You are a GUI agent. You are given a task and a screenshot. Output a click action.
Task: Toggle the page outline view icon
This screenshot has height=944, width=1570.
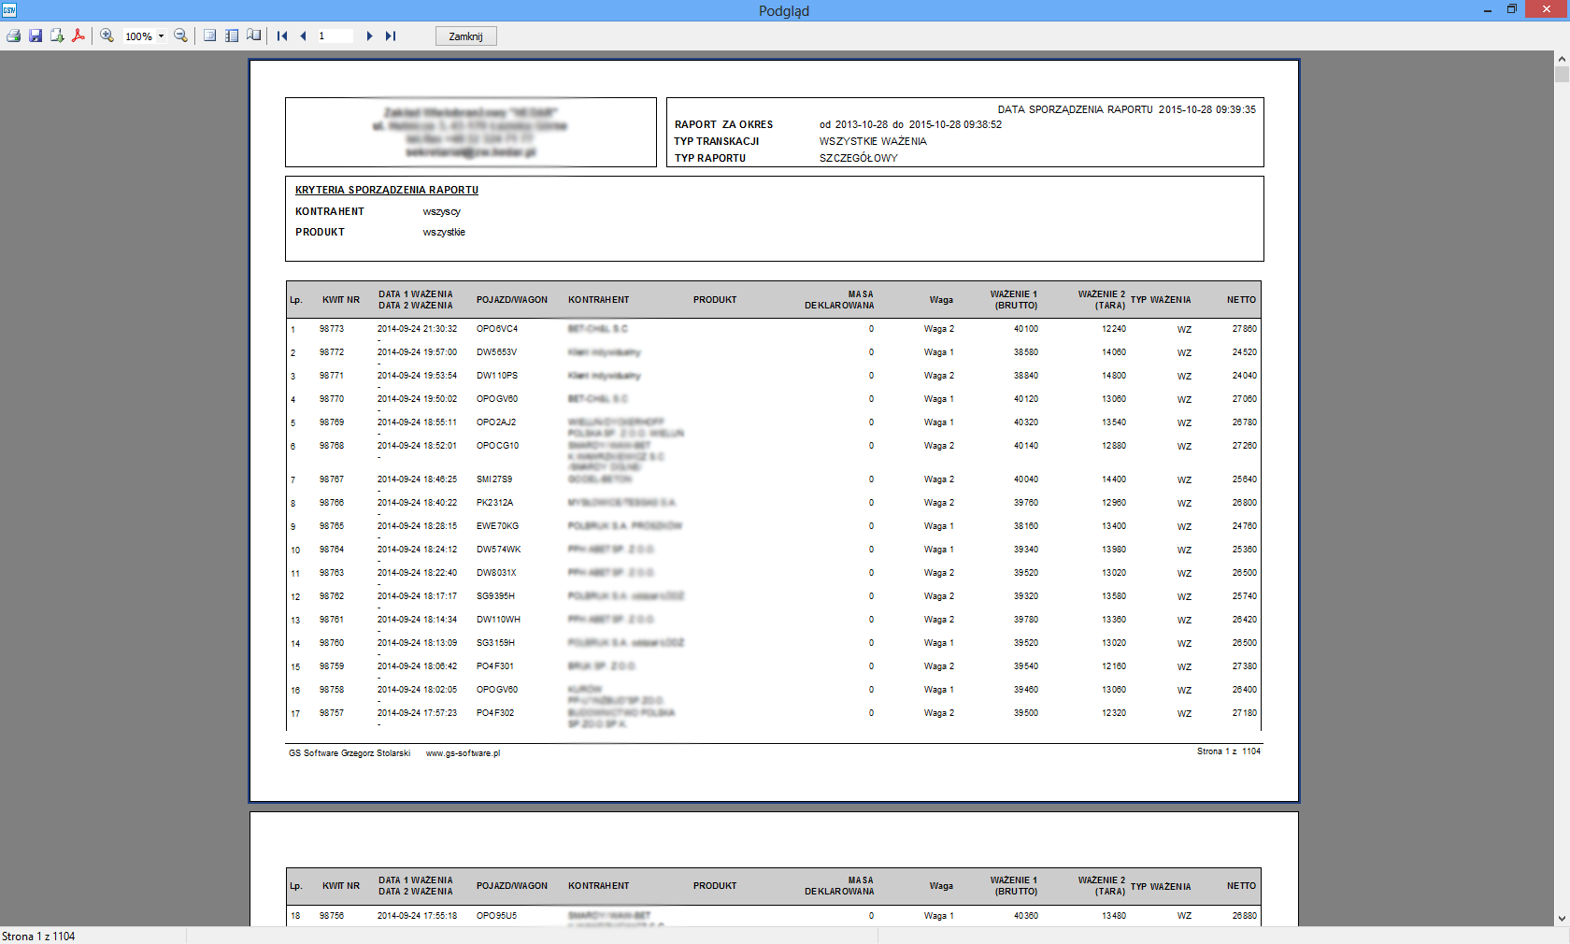210,36
